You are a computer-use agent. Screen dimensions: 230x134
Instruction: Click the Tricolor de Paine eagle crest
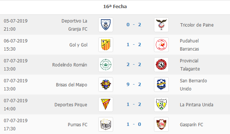click(x=161, y=25)
